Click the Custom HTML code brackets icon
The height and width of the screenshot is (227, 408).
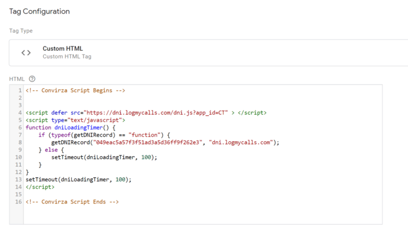pyautogui.click(x=26, y=53)
